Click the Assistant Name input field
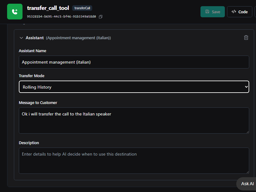Image resolution: width=256 pixels, height=192 pixels. click(x=134, y=62)
